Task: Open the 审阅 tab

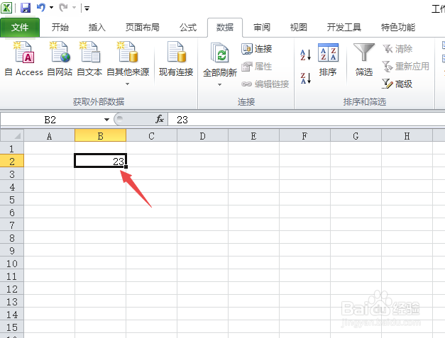Action: tap(262, 28)
